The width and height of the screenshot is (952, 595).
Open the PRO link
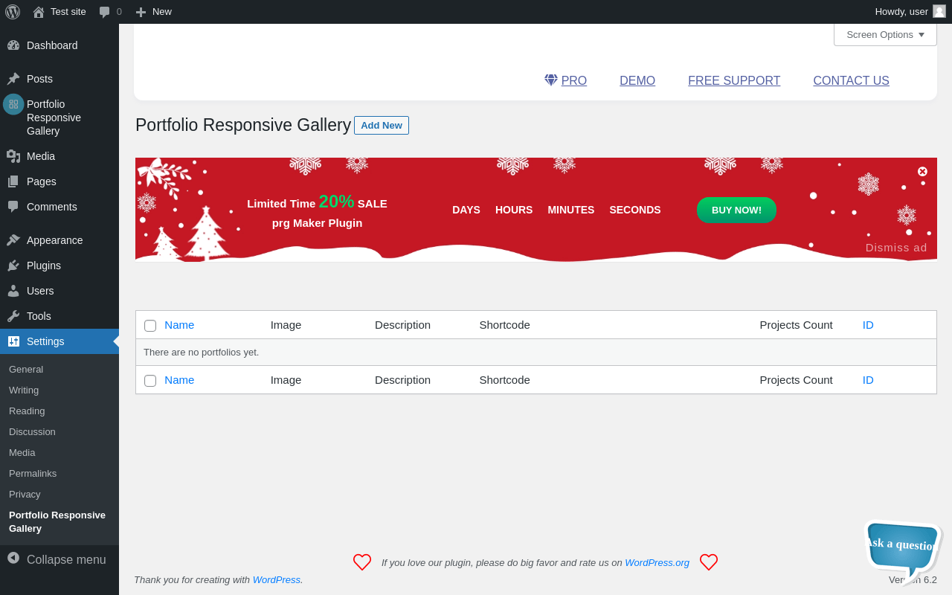(x=573, y=80)
